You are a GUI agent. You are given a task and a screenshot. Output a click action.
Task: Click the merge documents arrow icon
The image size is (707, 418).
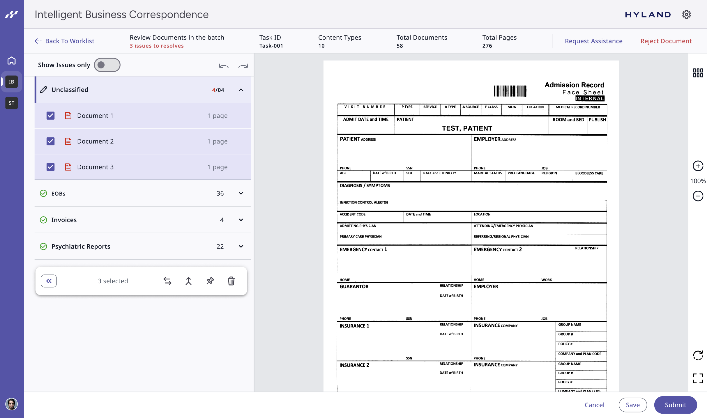(188, 281)
